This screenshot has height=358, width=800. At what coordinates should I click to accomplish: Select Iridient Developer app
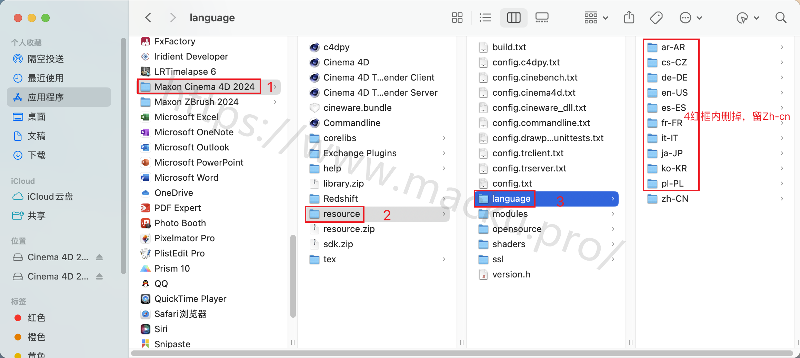pos(209,56)
